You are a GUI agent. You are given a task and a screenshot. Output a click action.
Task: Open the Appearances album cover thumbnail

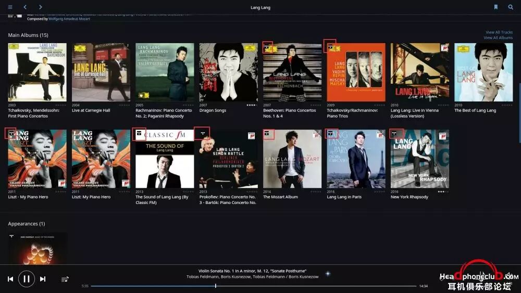(x=37, y=248)
